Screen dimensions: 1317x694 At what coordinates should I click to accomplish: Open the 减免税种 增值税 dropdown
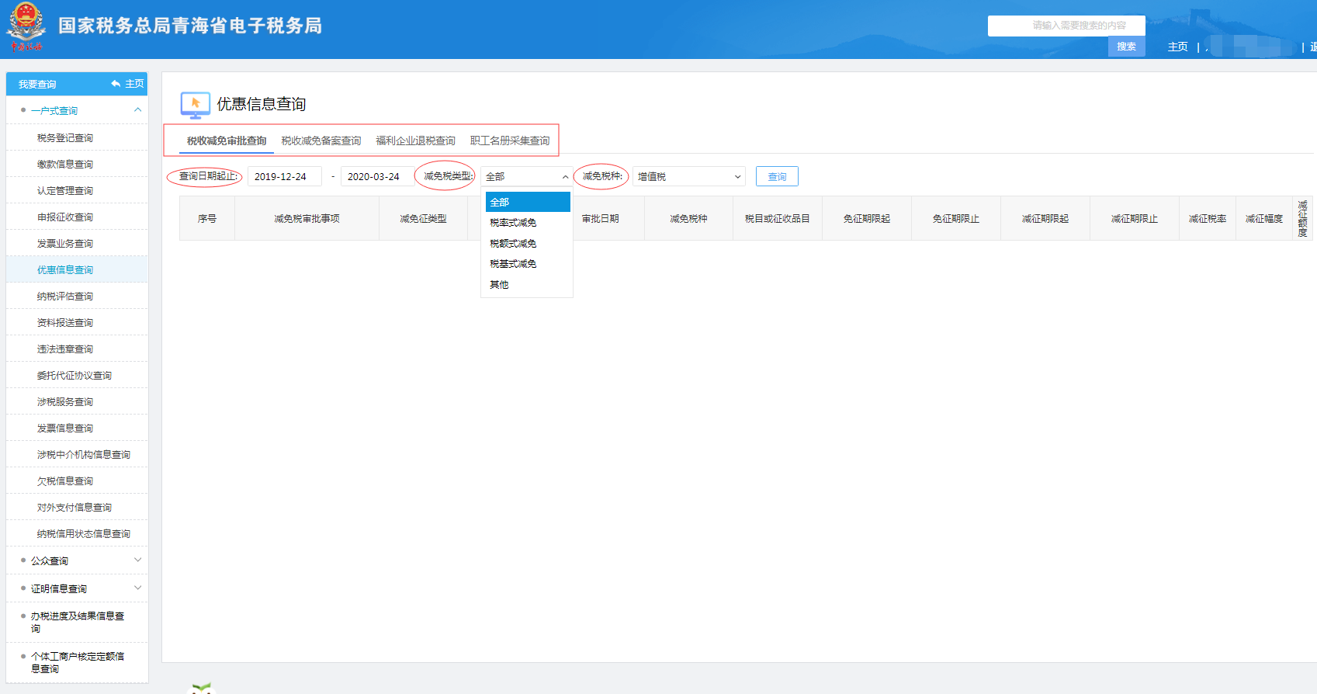(688, 177)
